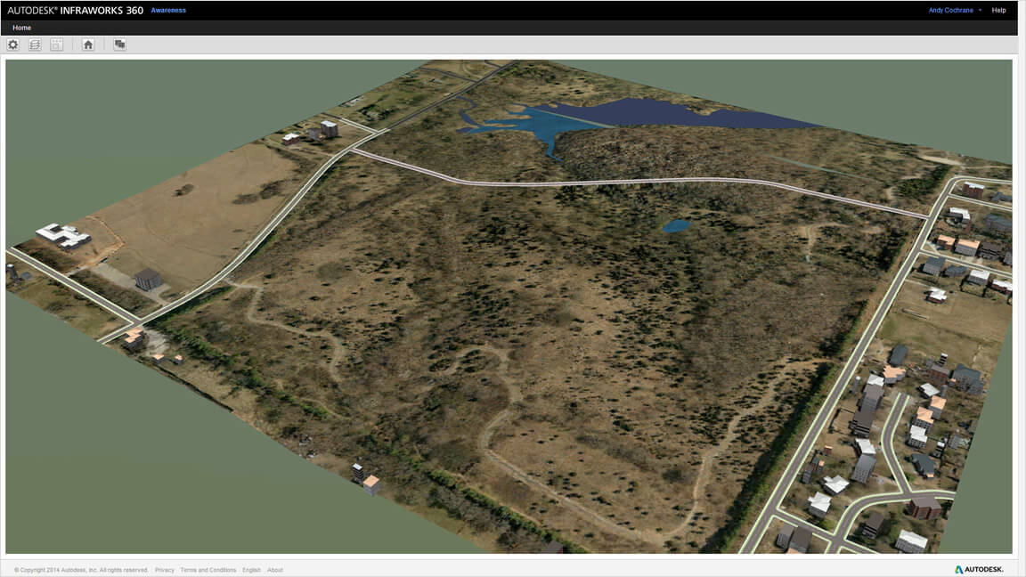
Task: Click the Autodesk logo in the footer
Action: pyautogui.click(x=979, y=569)
